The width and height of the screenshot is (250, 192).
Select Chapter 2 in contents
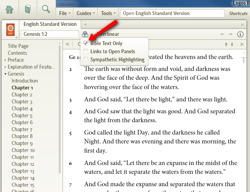click(x=22, y=95)
